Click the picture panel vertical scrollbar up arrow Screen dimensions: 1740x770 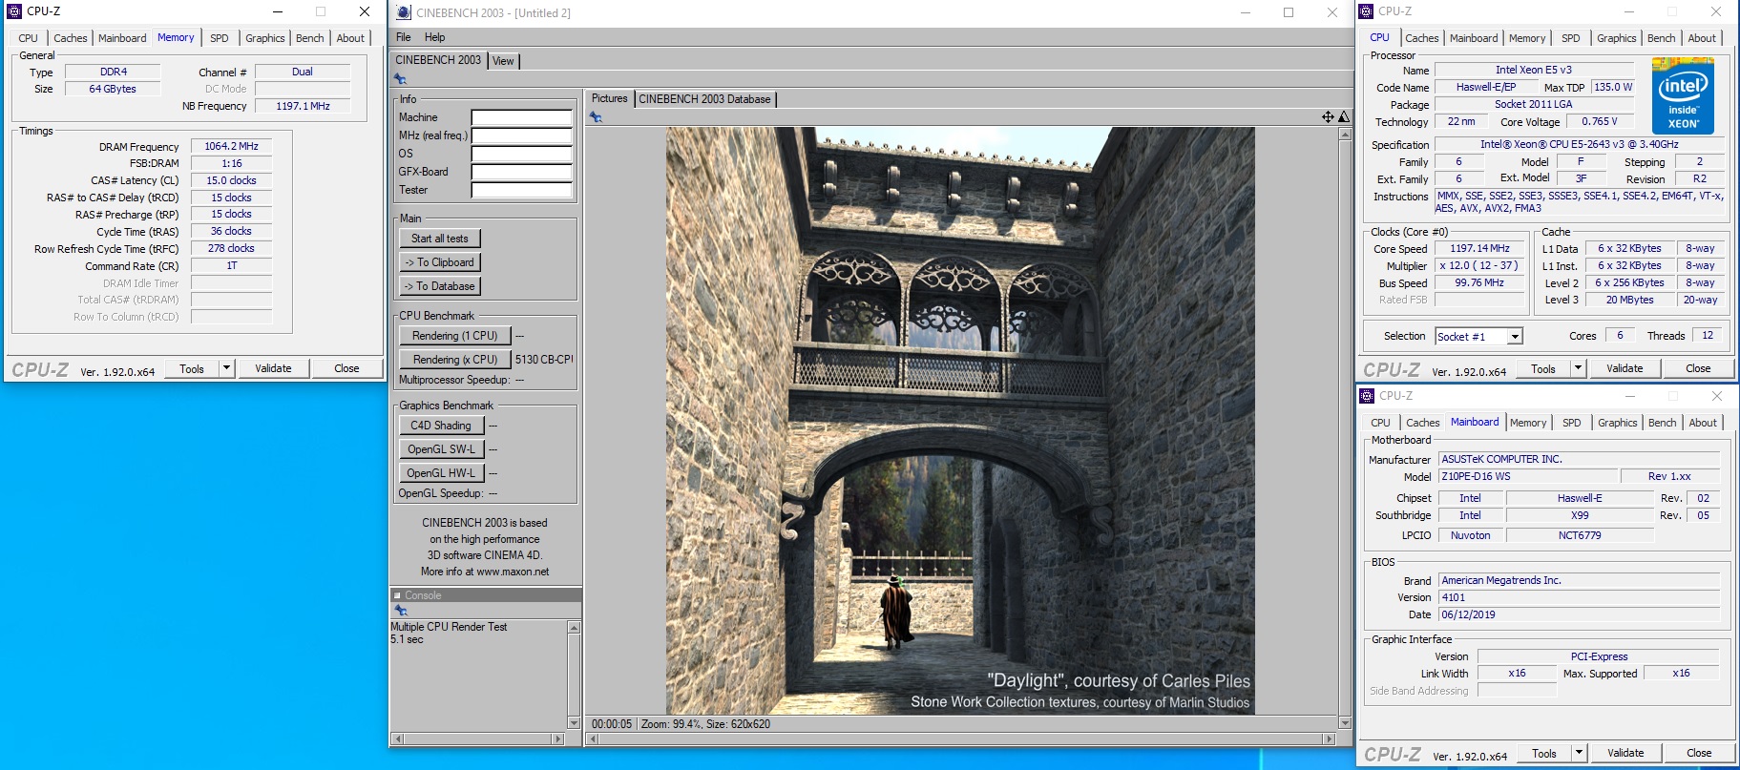tap(1345, 135)
